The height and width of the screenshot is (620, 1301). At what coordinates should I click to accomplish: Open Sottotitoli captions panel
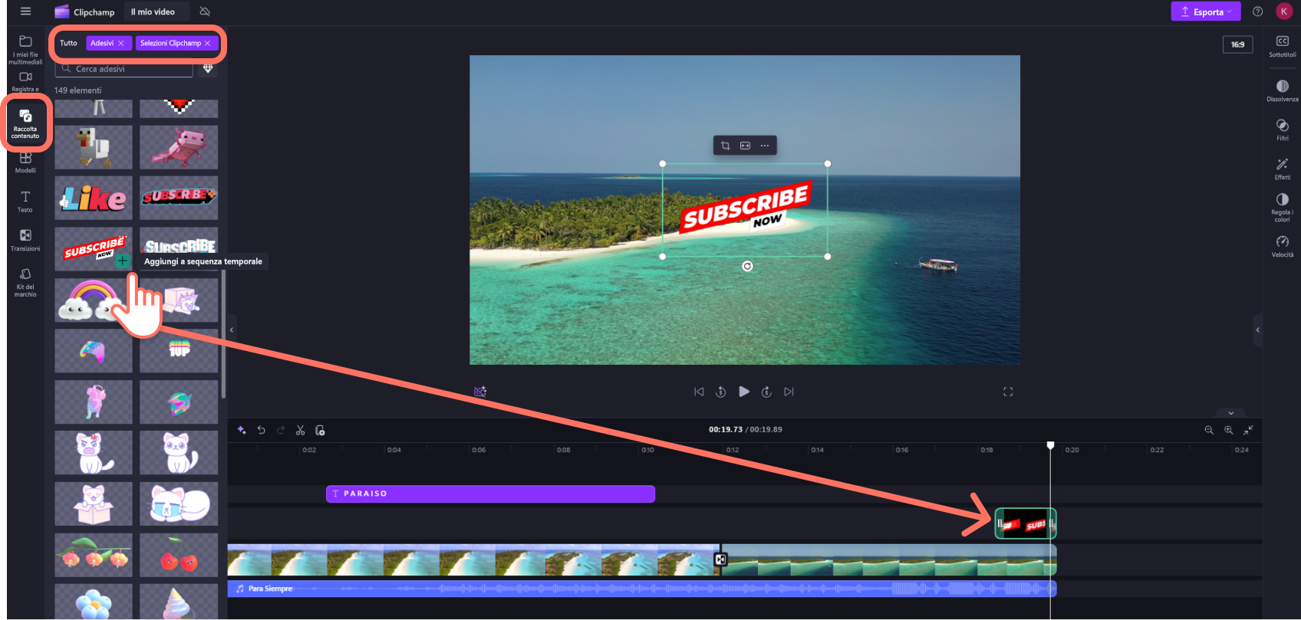(x=1282, y=46)
